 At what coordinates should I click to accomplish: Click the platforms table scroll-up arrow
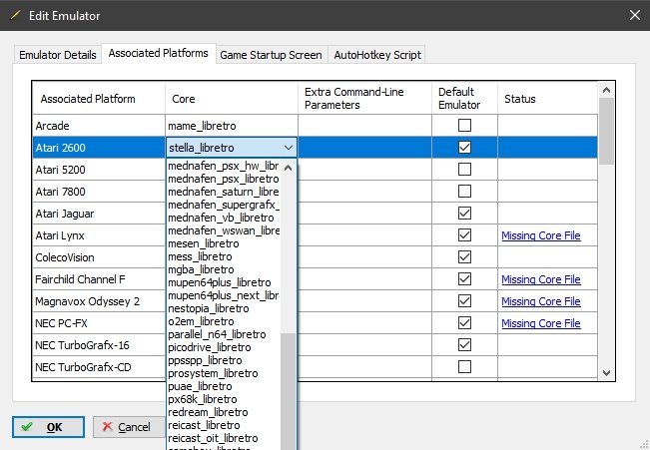coord(606,90)
